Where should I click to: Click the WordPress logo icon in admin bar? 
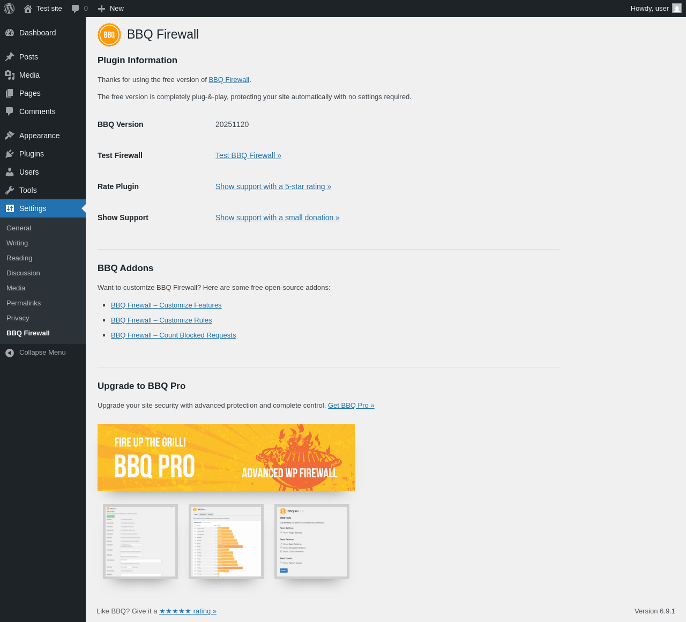pos(9,9)
